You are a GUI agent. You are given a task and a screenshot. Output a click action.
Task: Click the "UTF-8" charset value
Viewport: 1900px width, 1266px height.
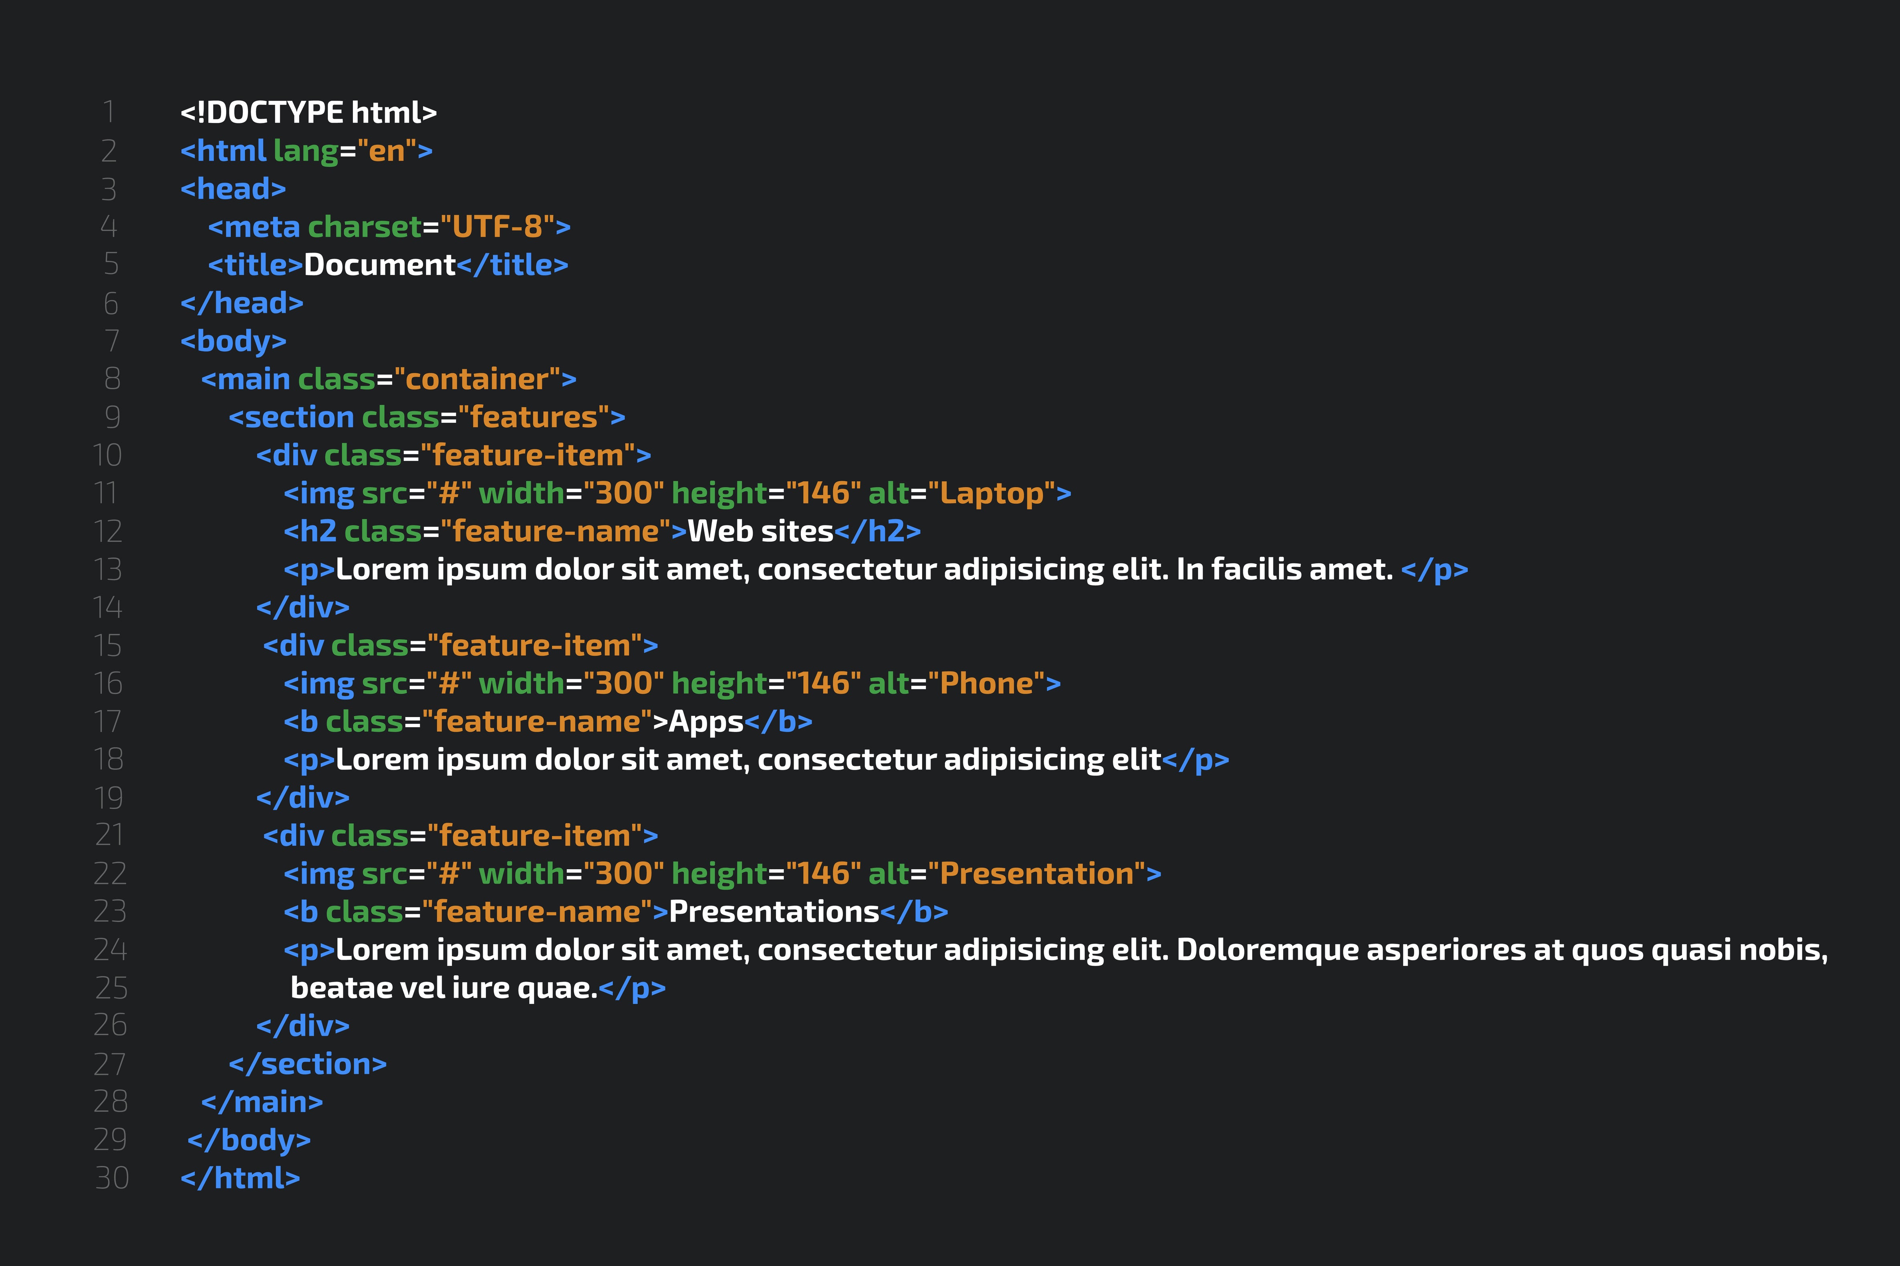click(497, 227)
